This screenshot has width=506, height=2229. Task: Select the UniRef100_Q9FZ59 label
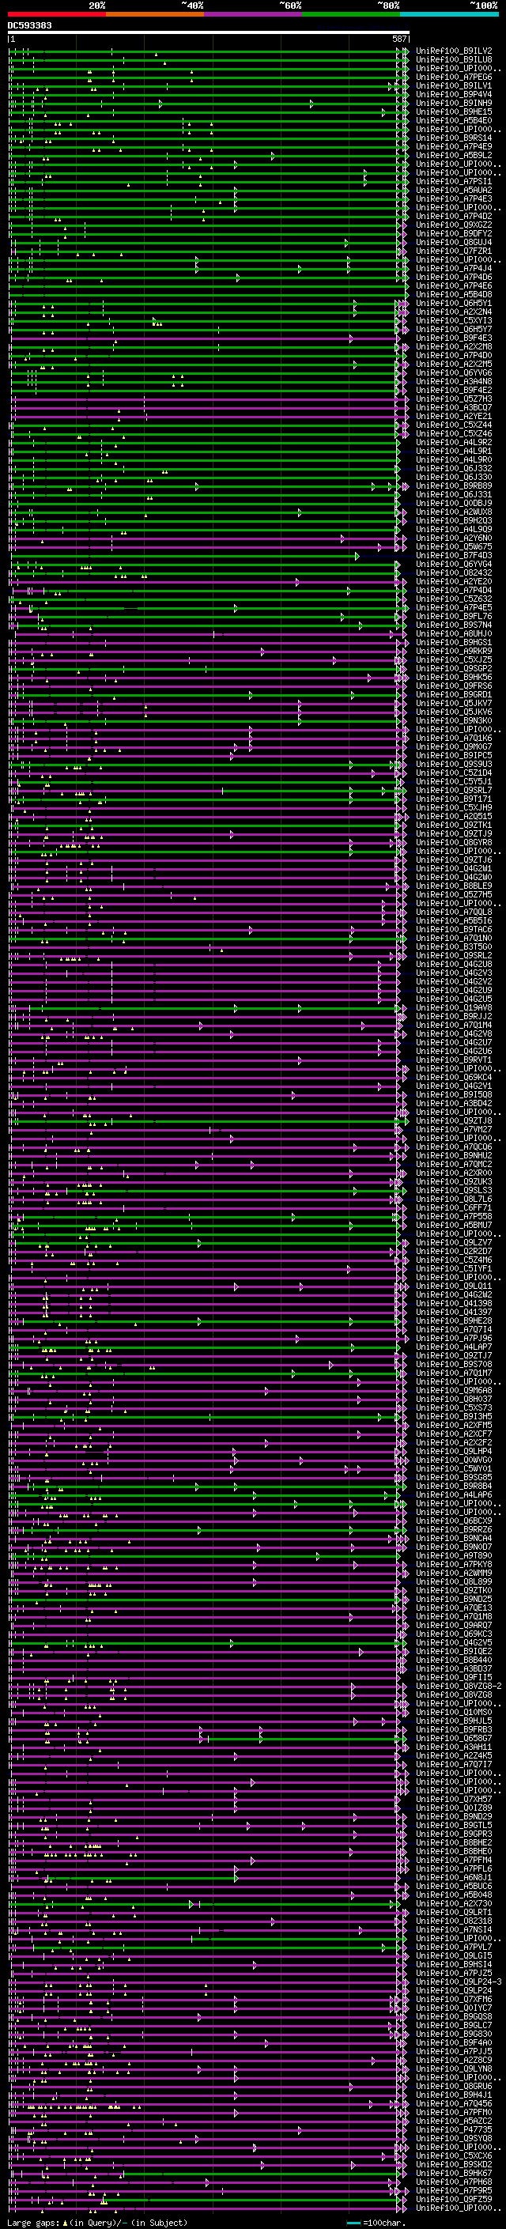tap(454, 2198)
